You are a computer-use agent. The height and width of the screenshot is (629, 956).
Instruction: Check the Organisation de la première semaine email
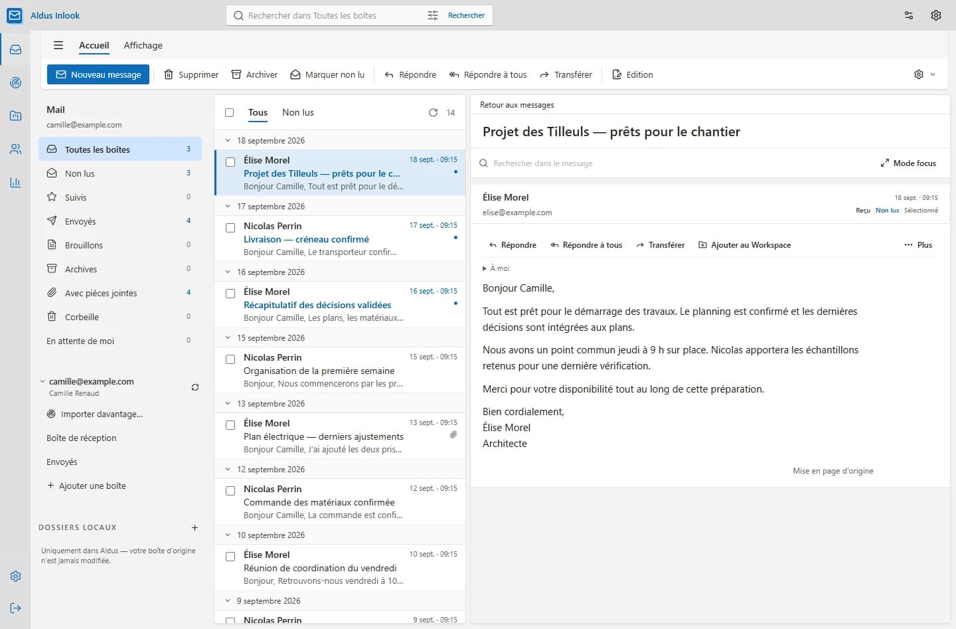pyautogui.click(x=230, y=359)
